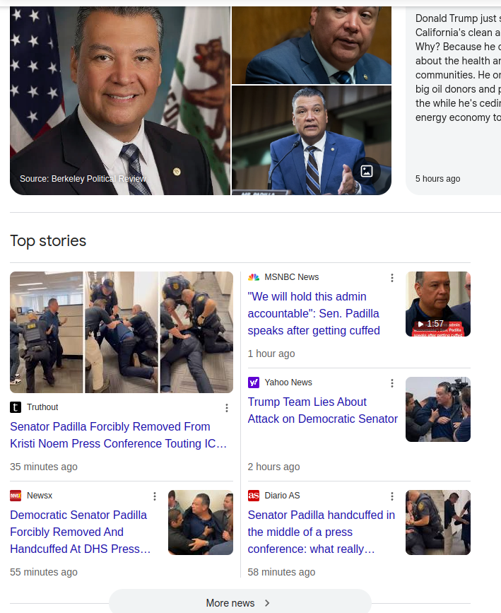The width and height of the screenshot is (501, 613).
Task: Open the Berkeley Political Review portrait image
Action: pos(120,100)
